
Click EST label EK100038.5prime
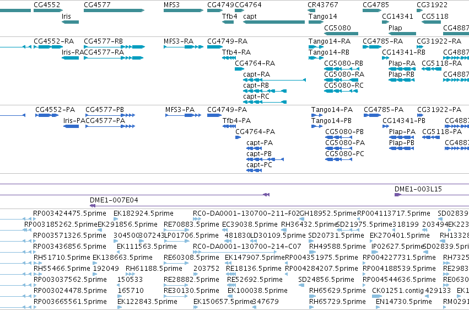tap(257, 291)
